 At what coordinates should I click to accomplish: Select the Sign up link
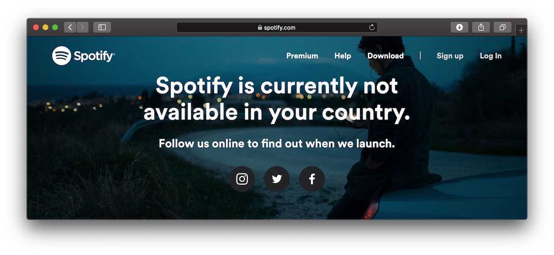(x=450, y=56)
